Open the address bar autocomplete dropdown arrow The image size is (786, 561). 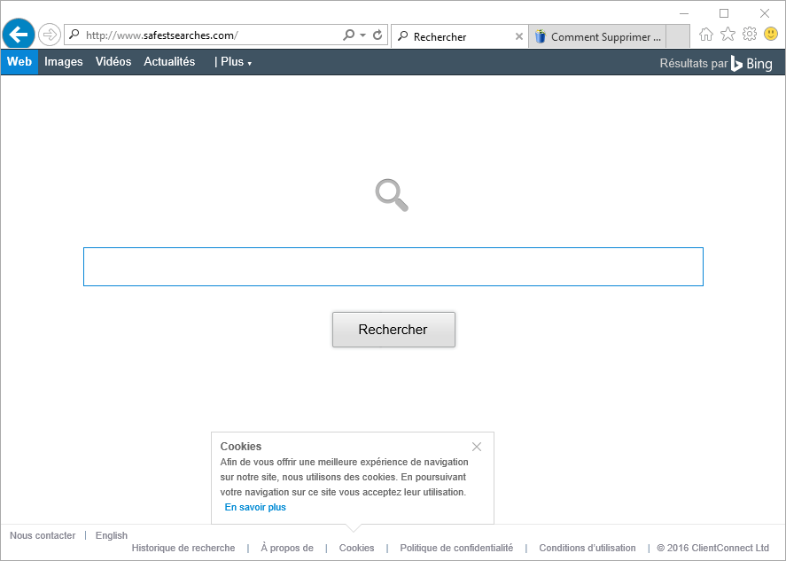(363, 35)
